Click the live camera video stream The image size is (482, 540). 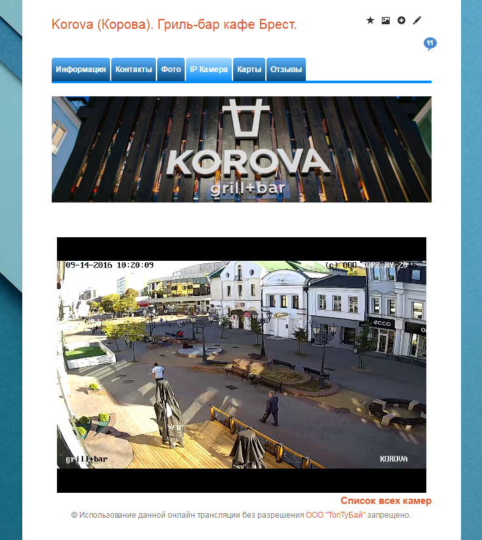click(x=242, y=365)
